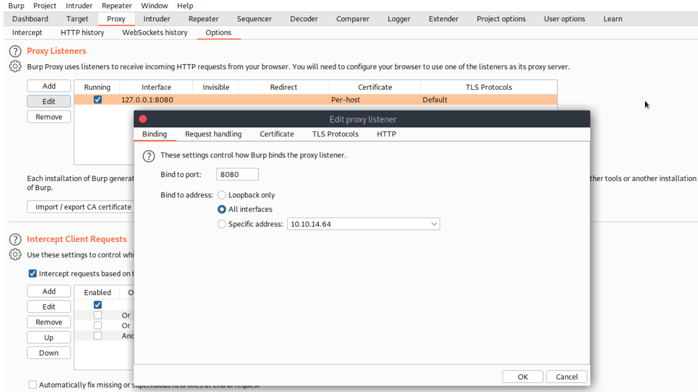Open the Intercept Client Requests gear icon
Image resolution: width=698 pixels, height=392 pixels.
(15, 255)
